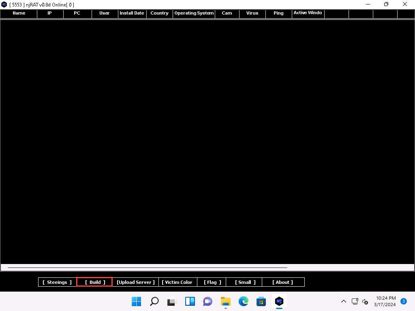The height and width of the screenshot is (311, 415).
Task: Click the NJ app icon in the taskbar
Action: [279, 301]
